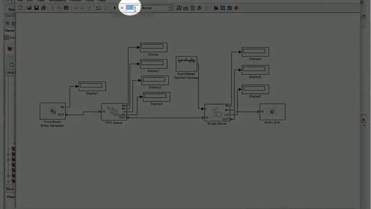Select the Display2 block

click(155, 80)
